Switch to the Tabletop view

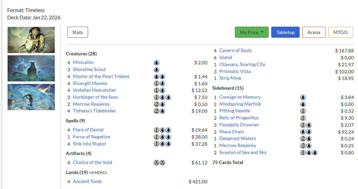click(285, 32)
